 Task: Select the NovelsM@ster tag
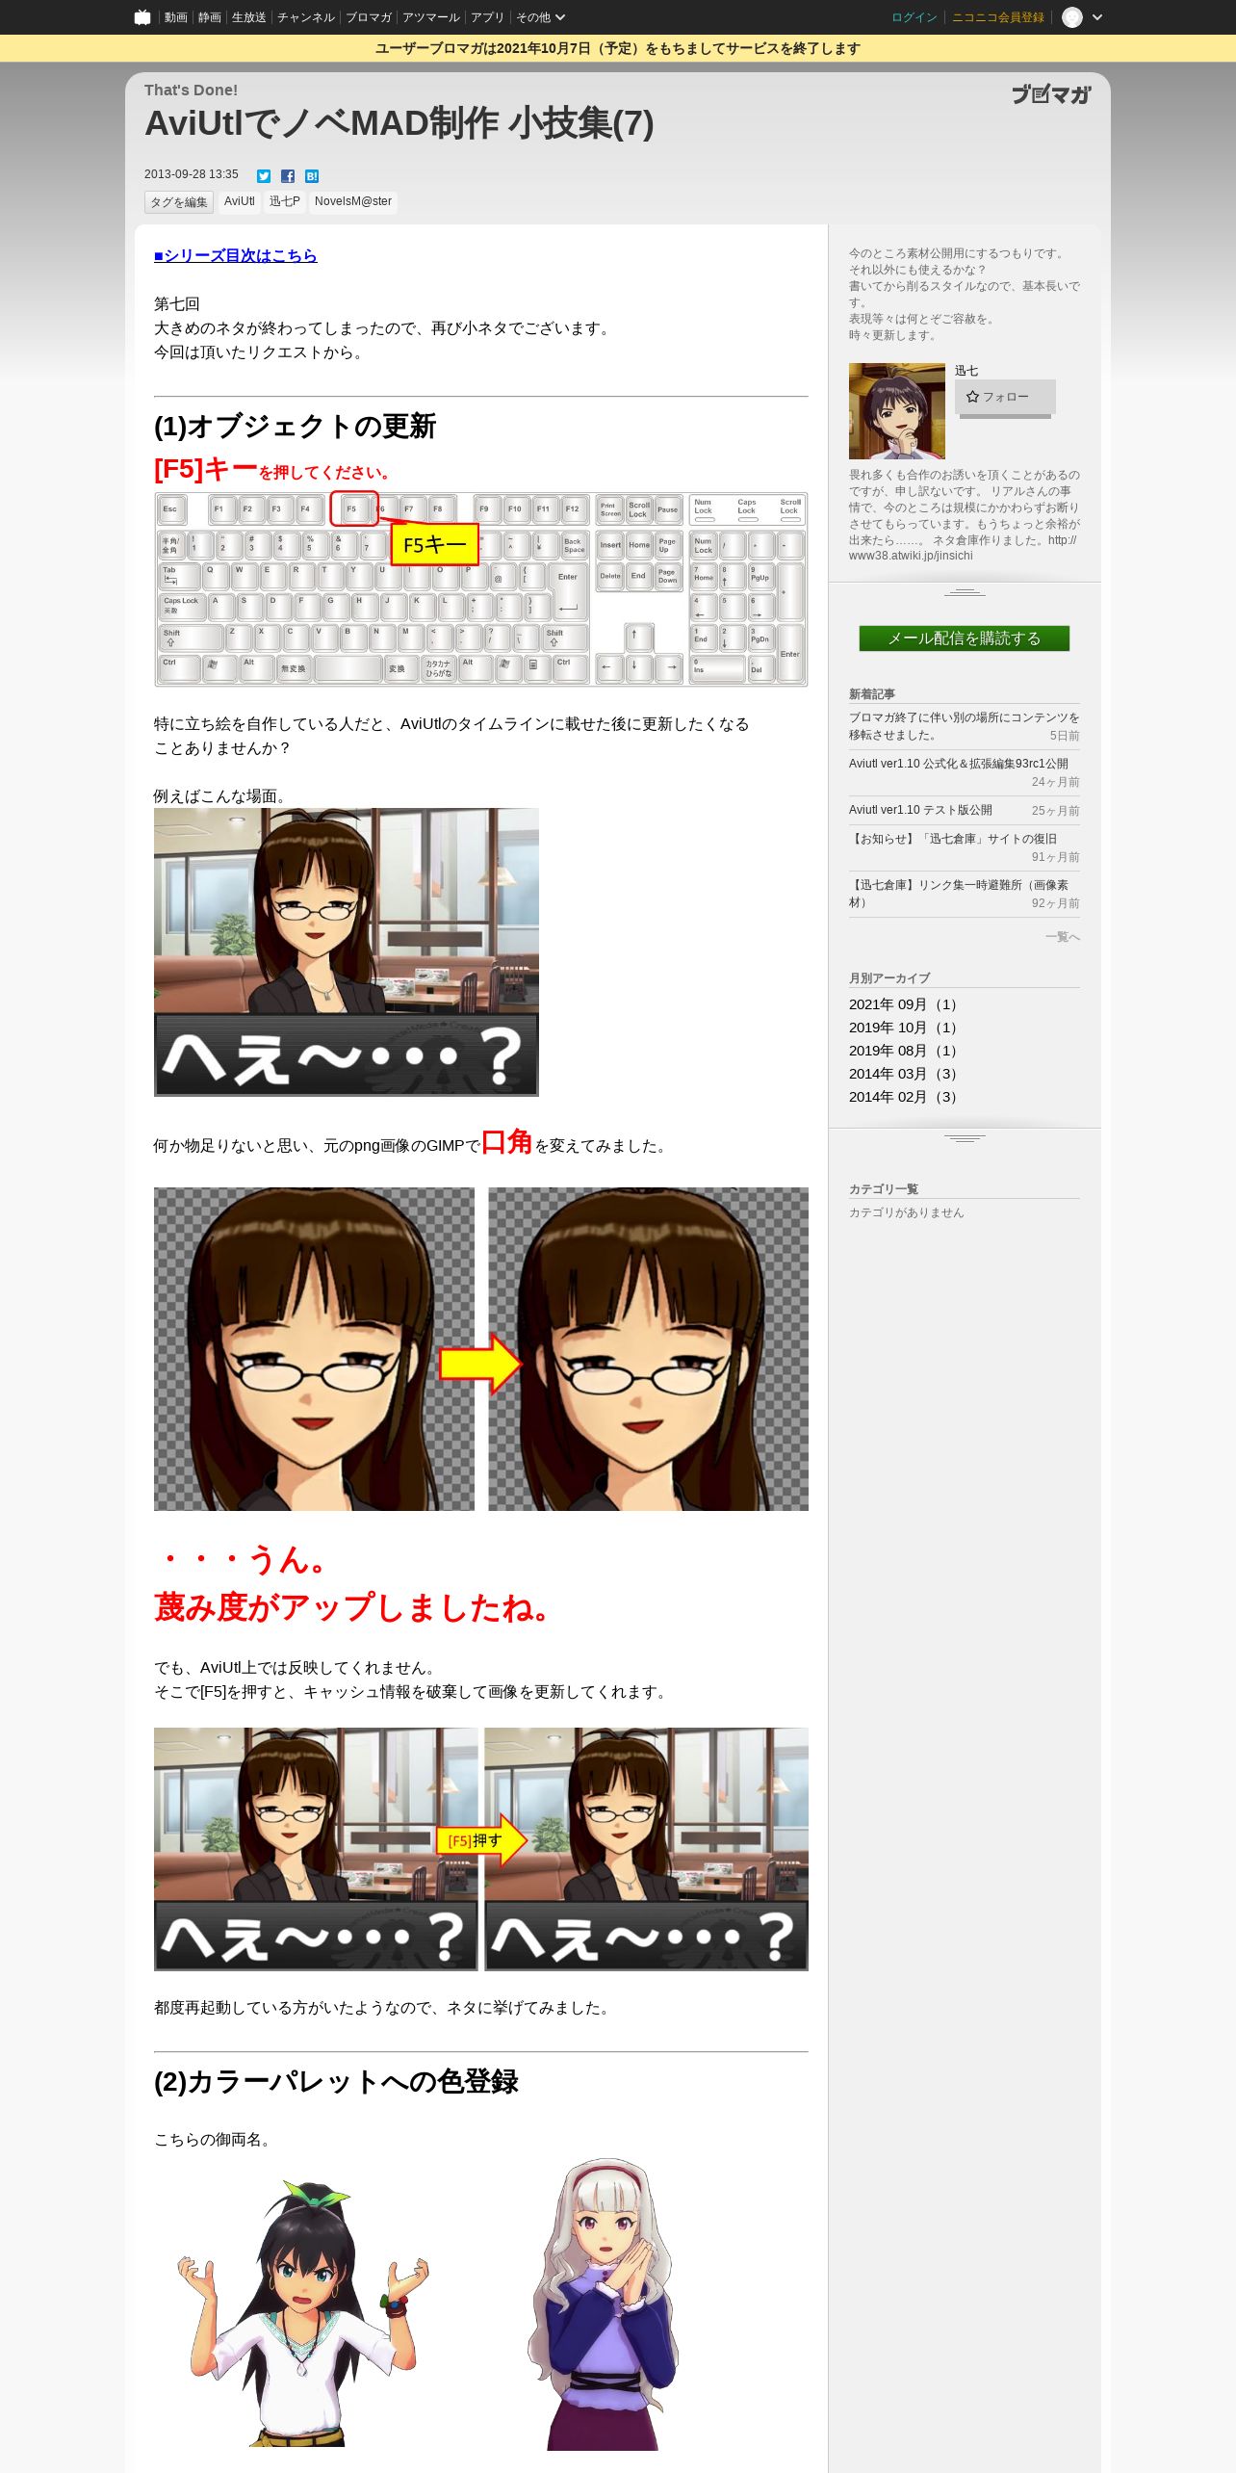point(353,201)
